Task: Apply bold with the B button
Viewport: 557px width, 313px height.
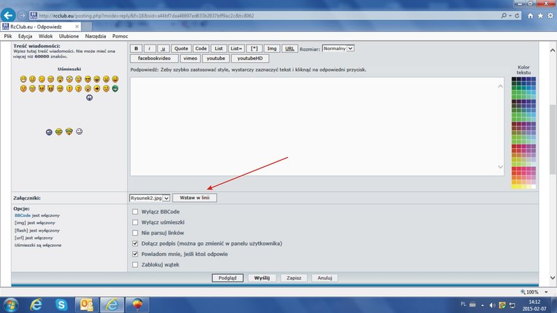Action: coord(136,49)
